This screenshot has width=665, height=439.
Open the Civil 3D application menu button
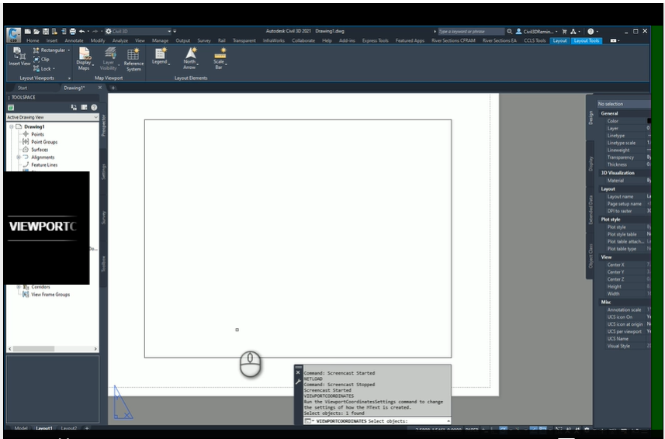(13, 34)
